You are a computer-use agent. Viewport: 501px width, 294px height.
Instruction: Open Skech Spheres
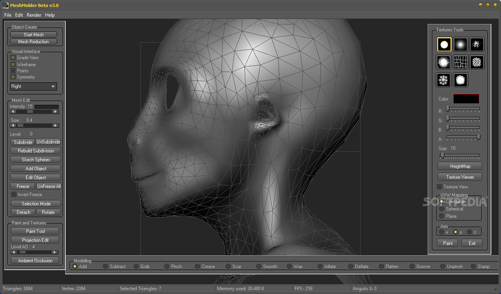36,160
